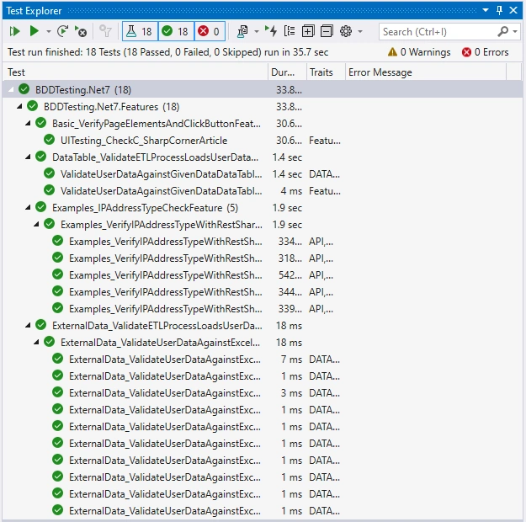Click Run Tests After Build lightning icon
This screenshot has width=526, height=522.
click(x=271, y=31)
